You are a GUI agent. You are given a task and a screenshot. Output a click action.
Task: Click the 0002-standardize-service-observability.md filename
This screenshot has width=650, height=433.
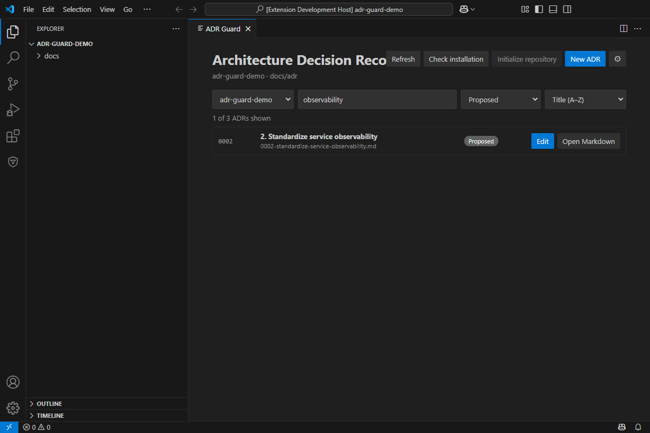318,146
